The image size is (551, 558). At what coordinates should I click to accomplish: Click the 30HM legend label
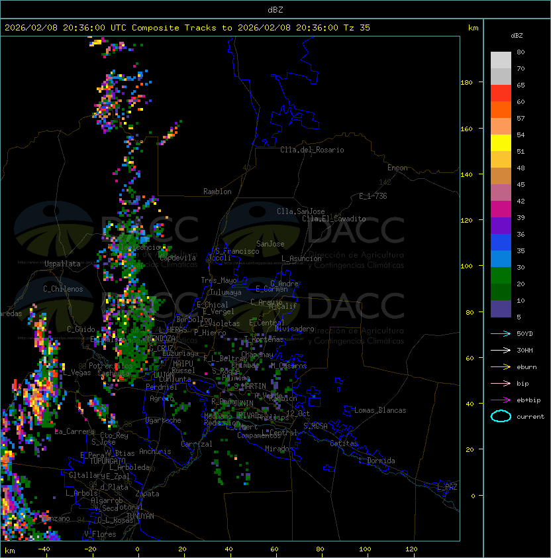tap(525, 351)
